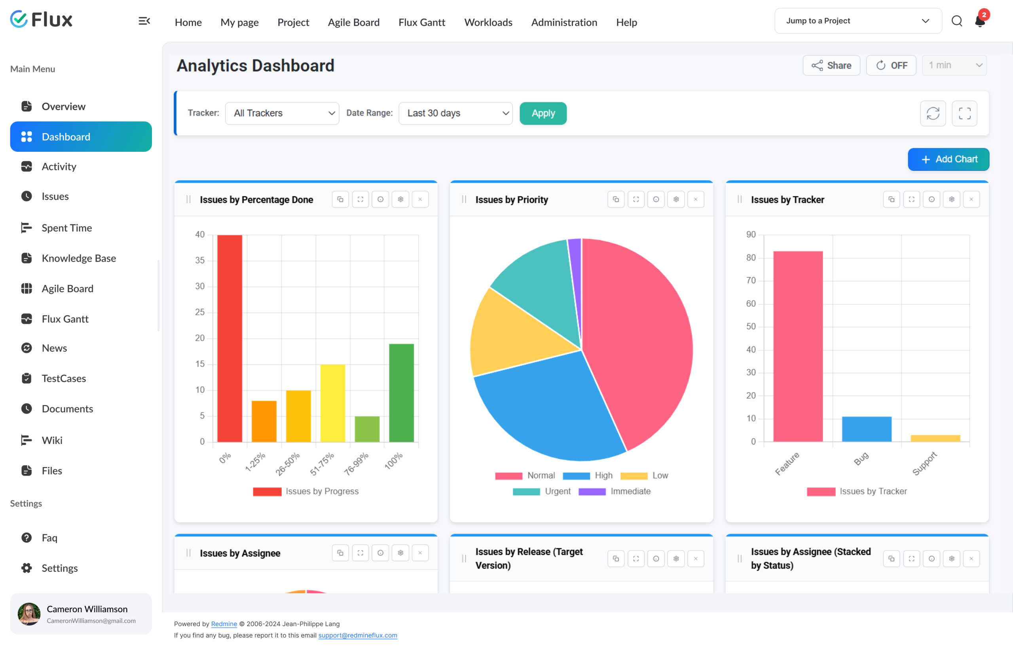Screen dimensions: 1013x647
Task: Duplicate the Issues by Tracker chart
Action: 892,200
